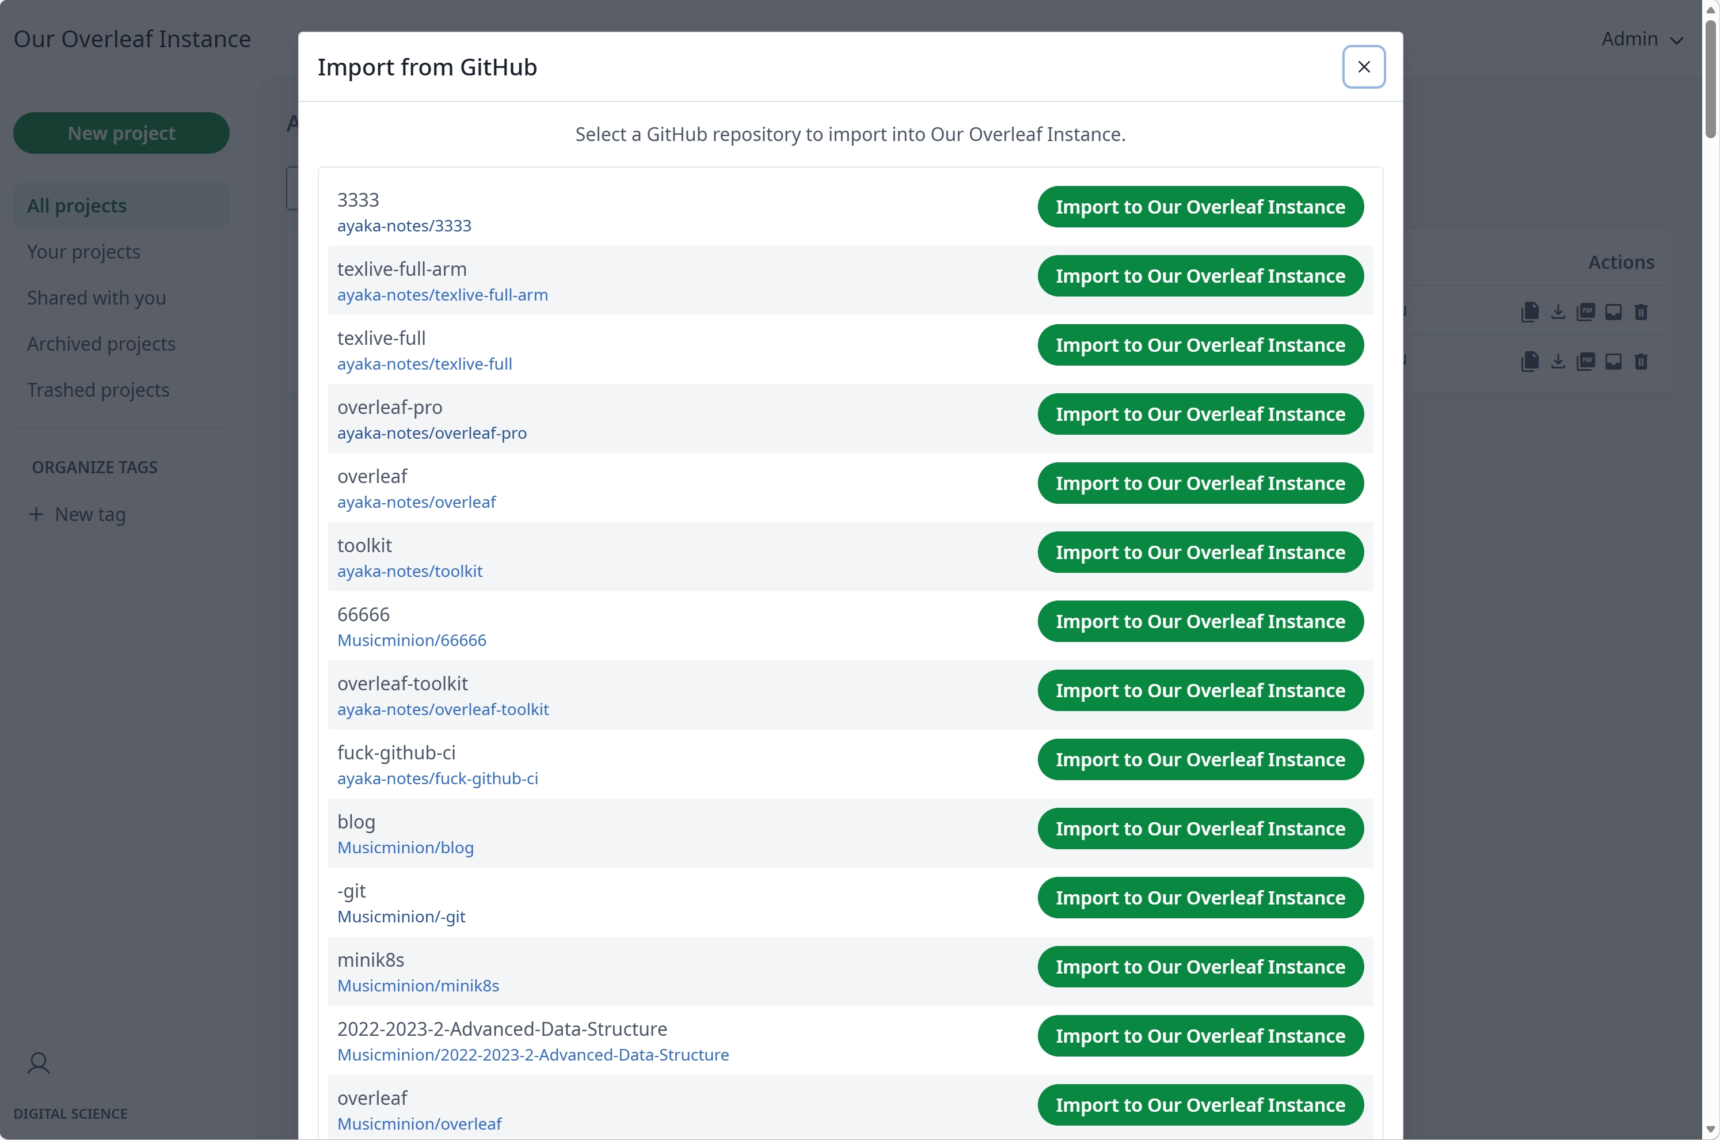Open the ayaka-notes/toolkit link

click(x=409, y=572)
